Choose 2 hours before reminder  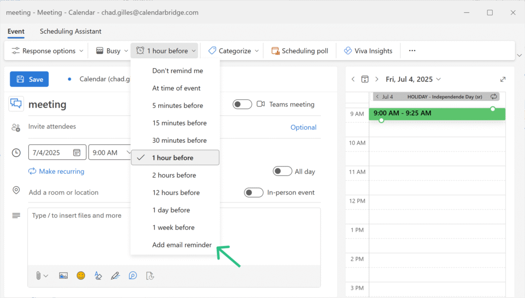(x=175, y=175)
